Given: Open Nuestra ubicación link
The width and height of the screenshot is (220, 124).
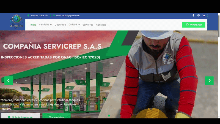Looking at the screenshot, I should [39, 15].
